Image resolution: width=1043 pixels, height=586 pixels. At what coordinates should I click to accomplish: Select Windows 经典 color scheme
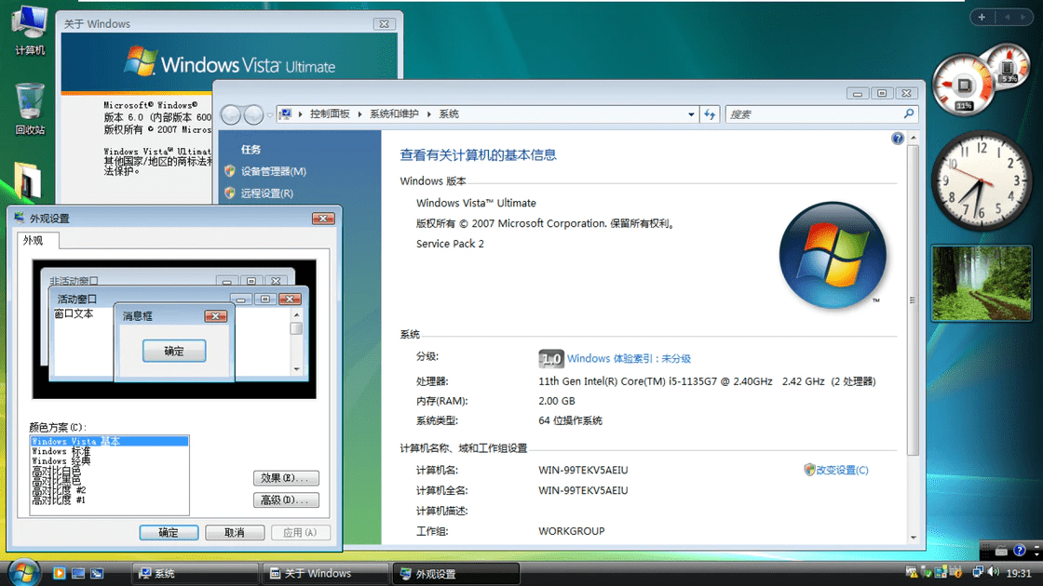point(61,460)
